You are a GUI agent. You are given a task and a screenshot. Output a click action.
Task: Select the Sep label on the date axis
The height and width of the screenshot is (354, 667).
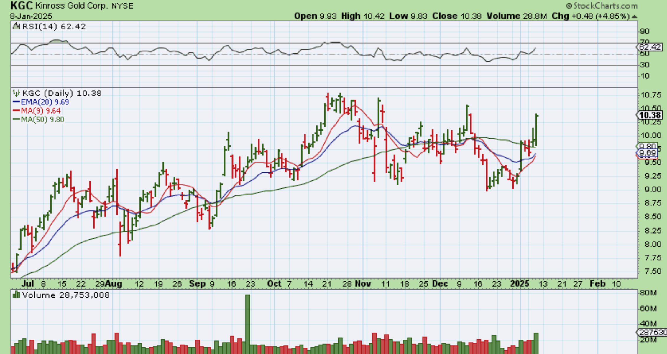click(x=197, y=284)
